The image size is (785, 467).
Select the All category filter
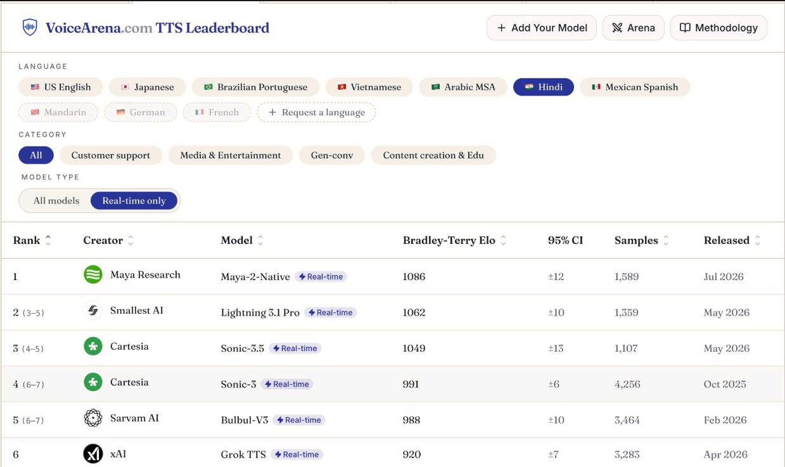point(36,155)
